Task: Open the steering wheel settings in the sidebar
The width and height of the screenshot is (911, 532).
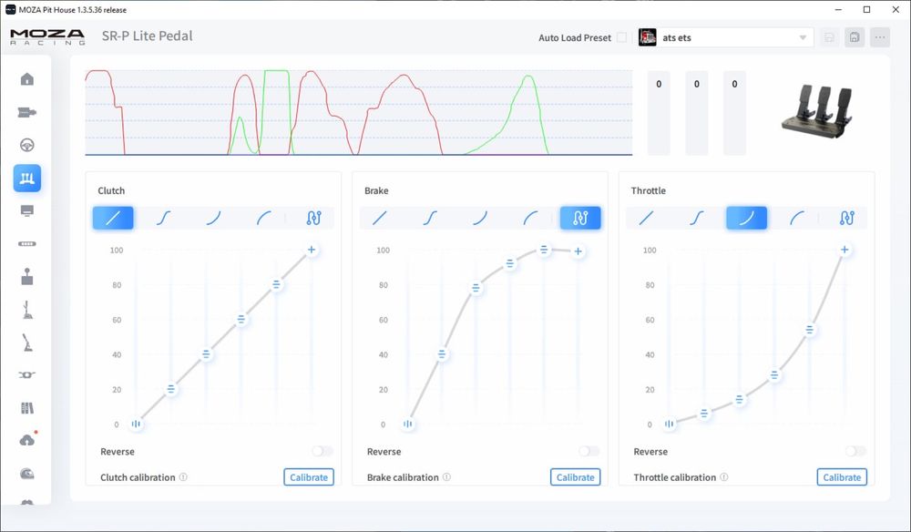Action: (27, 145)
